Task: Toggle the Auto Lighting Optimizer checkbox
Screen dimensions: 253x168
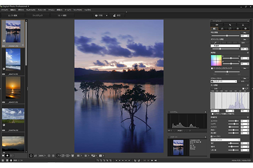Action: click(x=212, y=68)
